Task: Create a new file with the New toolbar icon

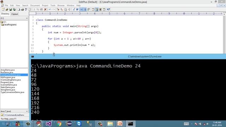Action: click(x=3, y=10)
